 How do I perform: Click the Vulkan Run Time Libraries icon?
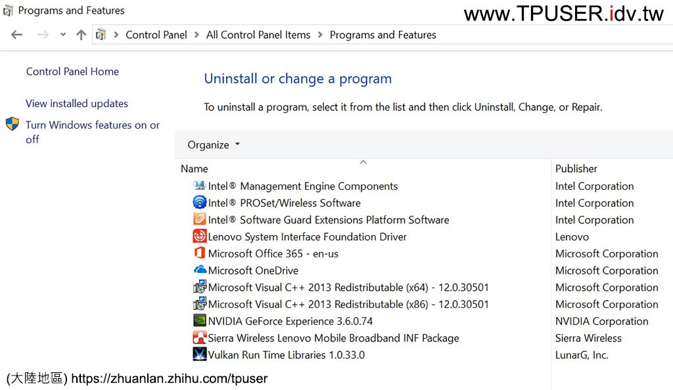(199, 355)
